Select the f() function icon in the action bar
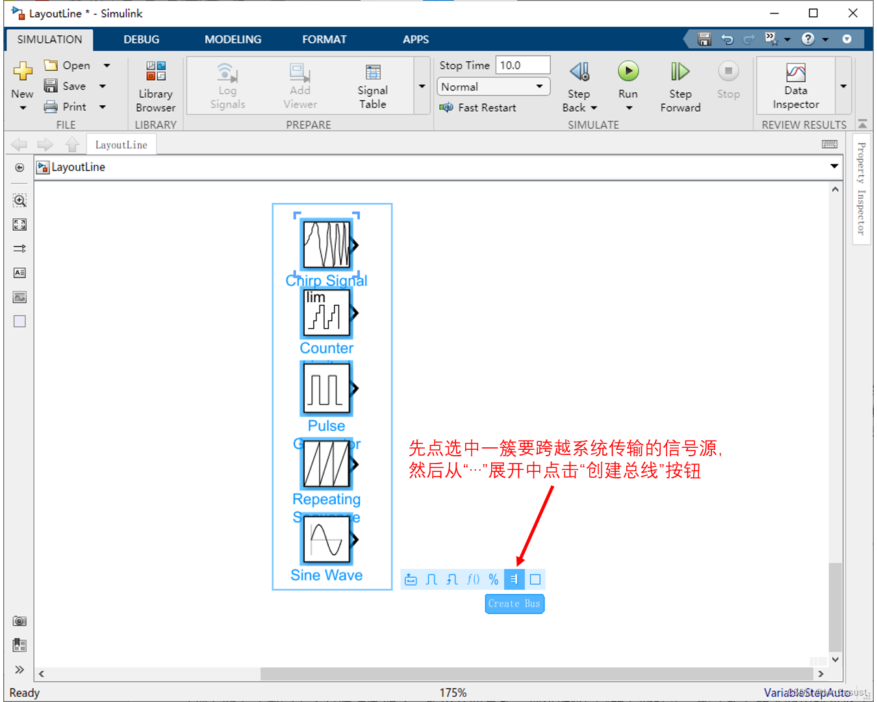877x702 pixels. [x=473, y=579]
